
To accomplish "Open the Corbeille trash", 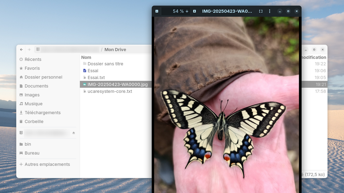I will pyautogui.click(x=34, y=122).
